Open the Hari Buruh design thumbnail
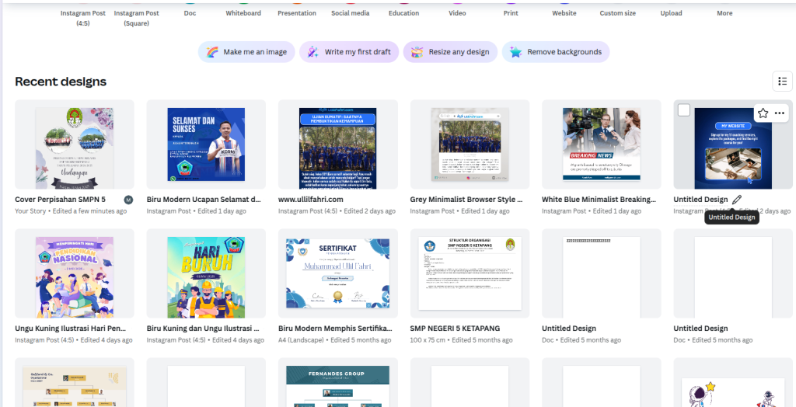The width and height of the screenshot is (796, 407). pyautogui.click(x=206, y=273)
